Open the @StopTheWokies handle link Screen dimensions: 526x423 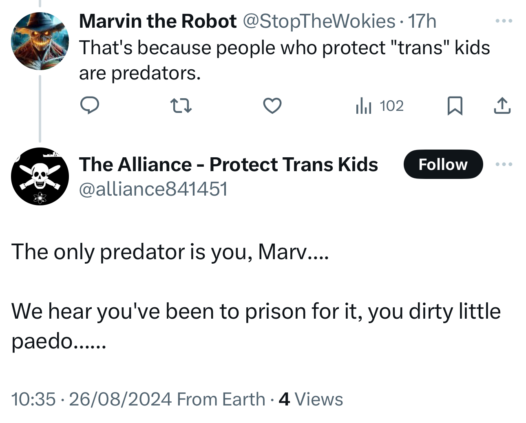[319, 21]
